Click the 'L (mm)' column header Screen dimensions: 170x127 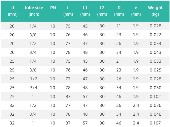68,11
